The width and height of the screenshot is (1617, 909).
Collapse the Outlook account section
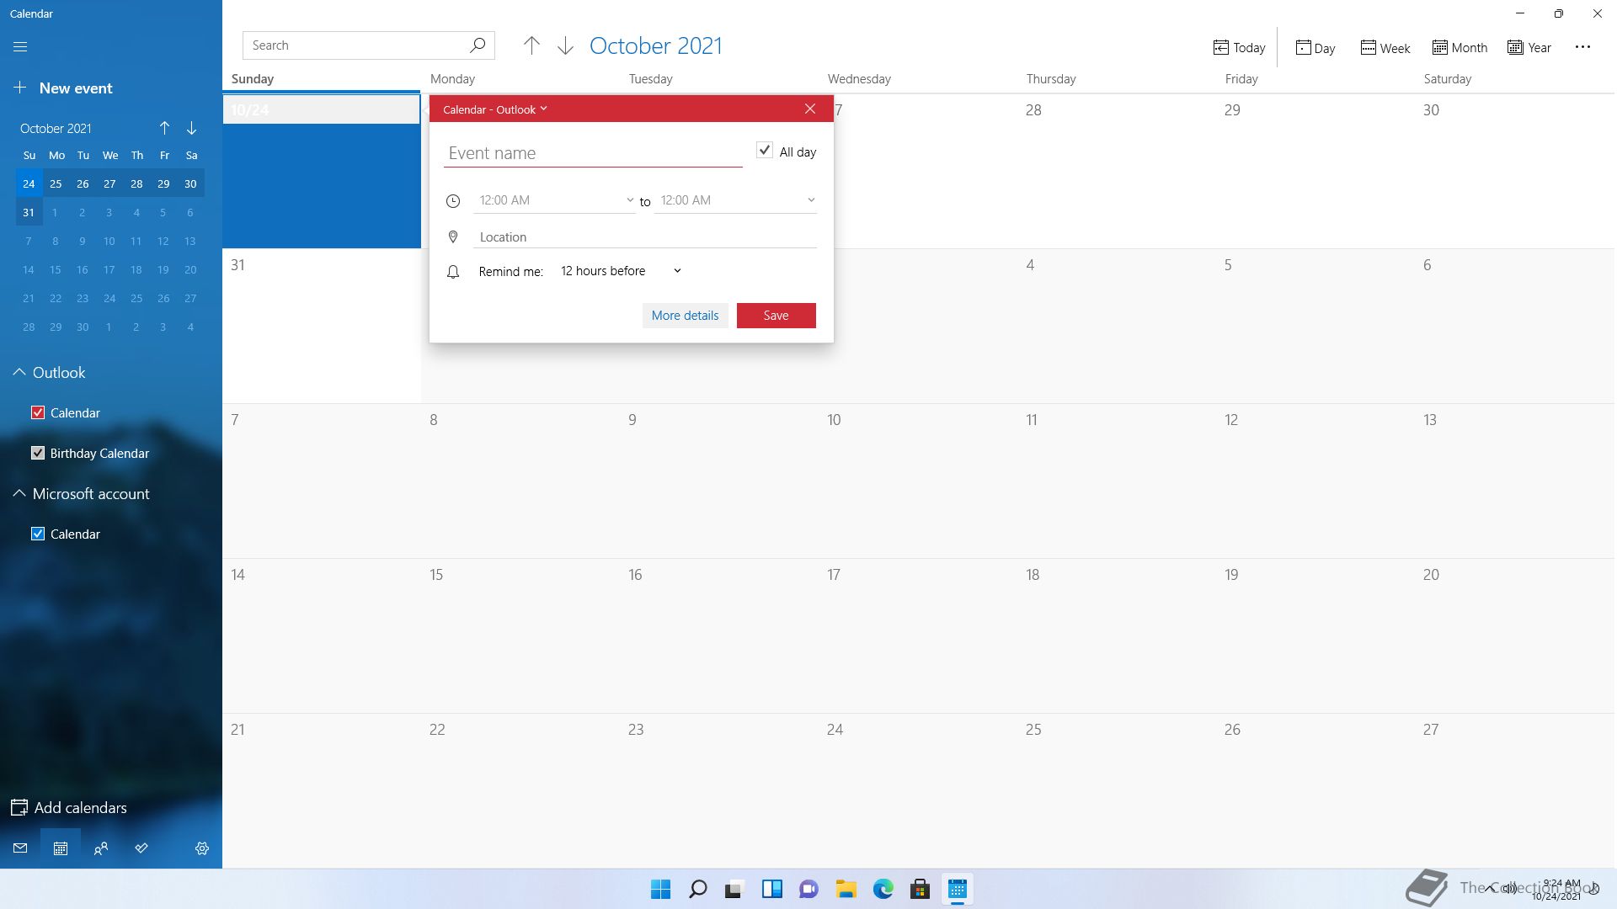pos(19,372)
